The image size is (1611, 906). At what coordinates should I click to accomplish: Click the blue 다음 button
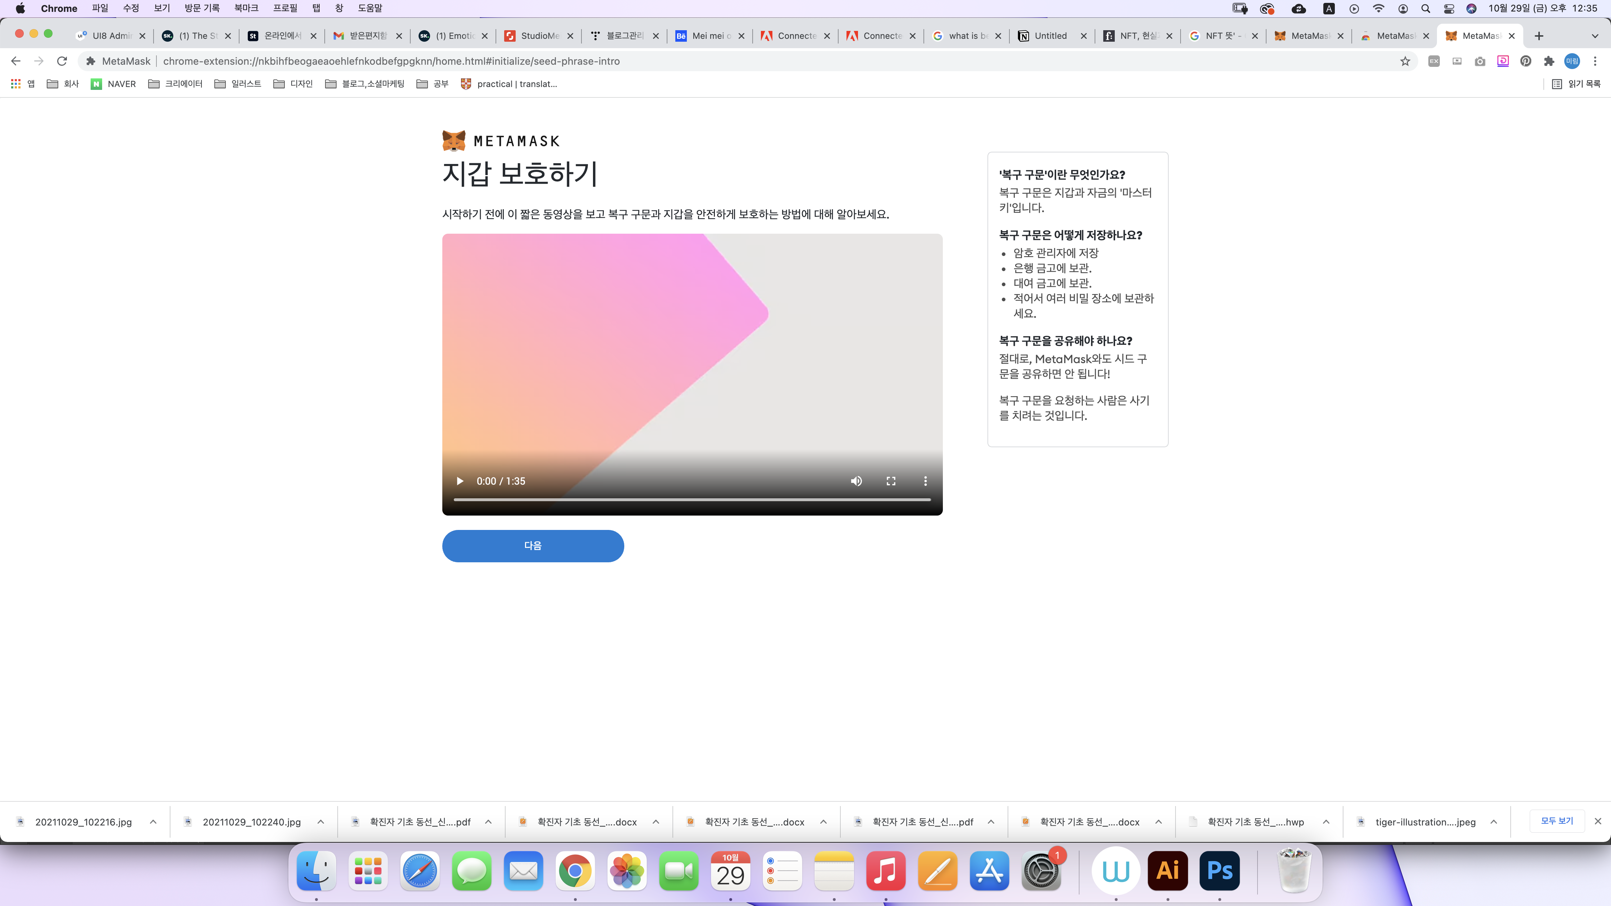(533, 546)
